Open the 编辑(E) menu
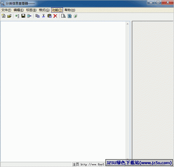174x167 pixels. click(x=18, y=10)
